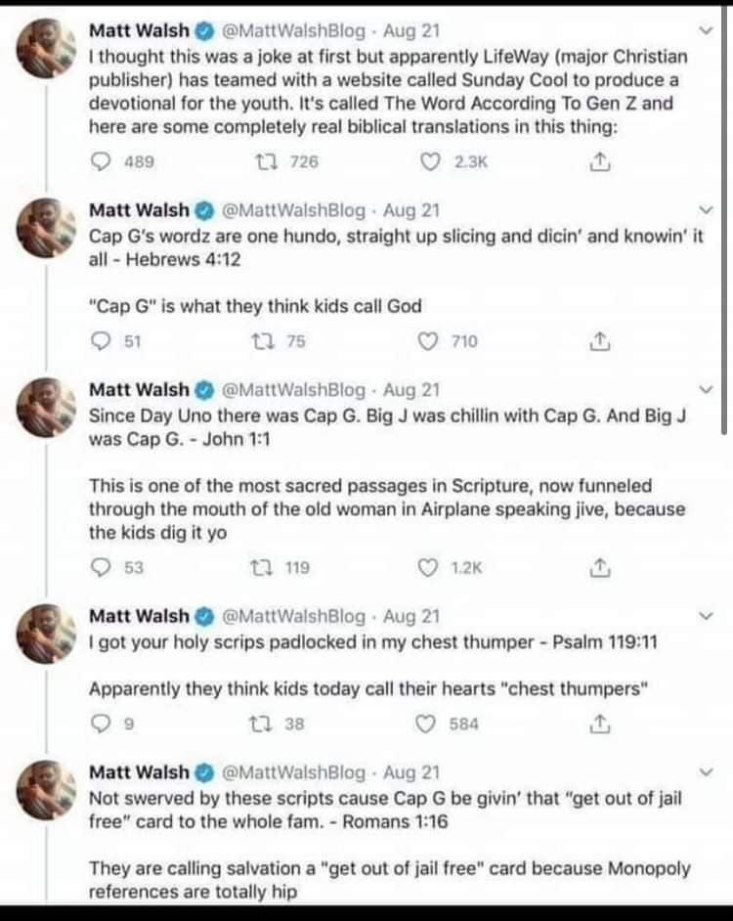
Task: Open Matt Walsh profile from first tweet
Action: pos(139,29)
